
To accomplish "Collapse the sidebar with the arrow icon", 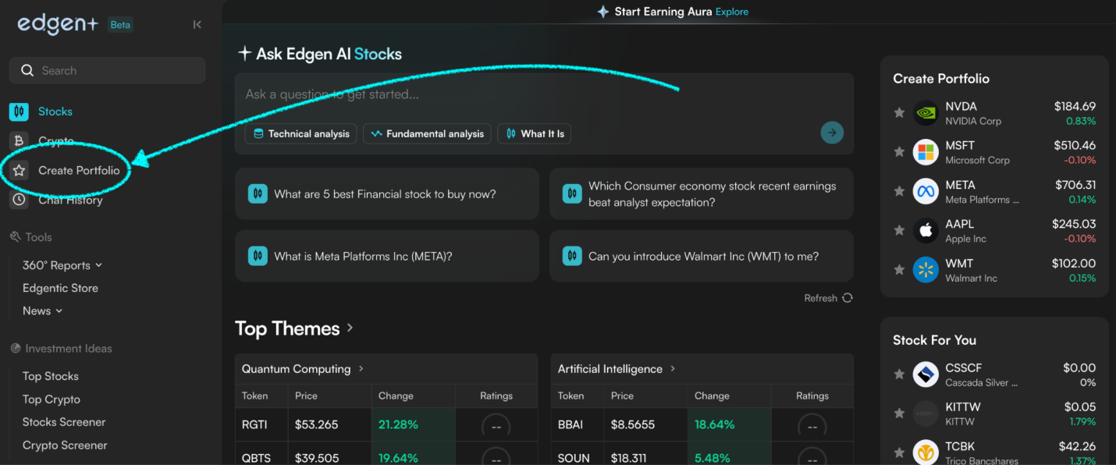I will 197,25.
